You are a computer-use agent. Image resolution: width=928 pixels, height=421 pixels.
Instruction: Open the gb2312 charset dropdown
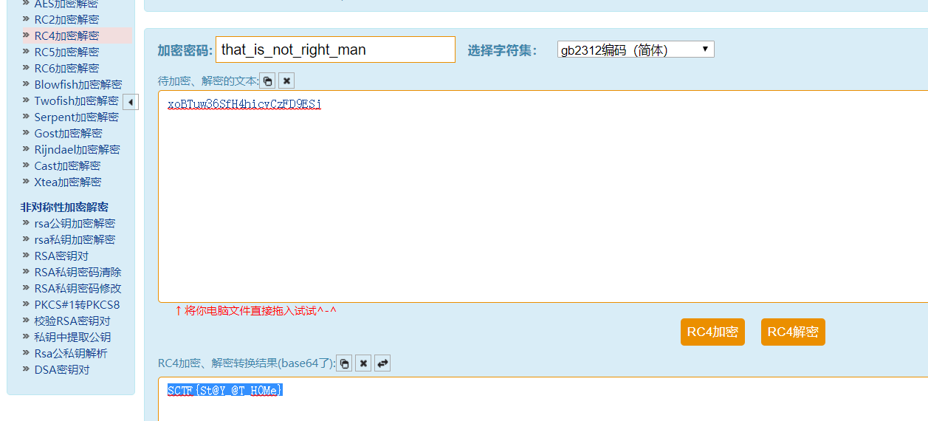click(x=635, y=50)
